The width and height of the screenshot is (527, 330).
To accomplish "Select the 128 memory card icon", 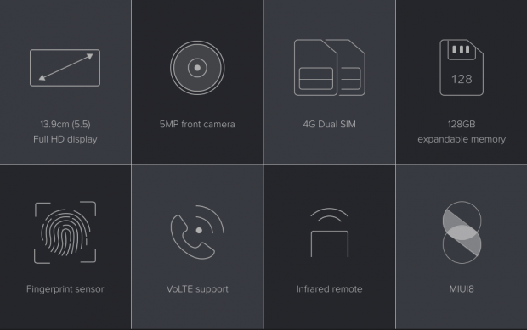I will tap(462, 67).
